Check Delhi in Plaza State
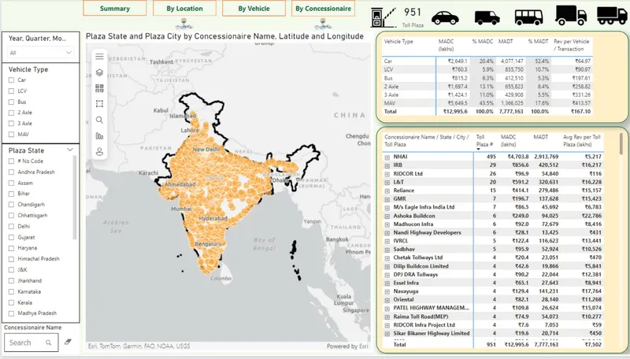 click(11, 227)
